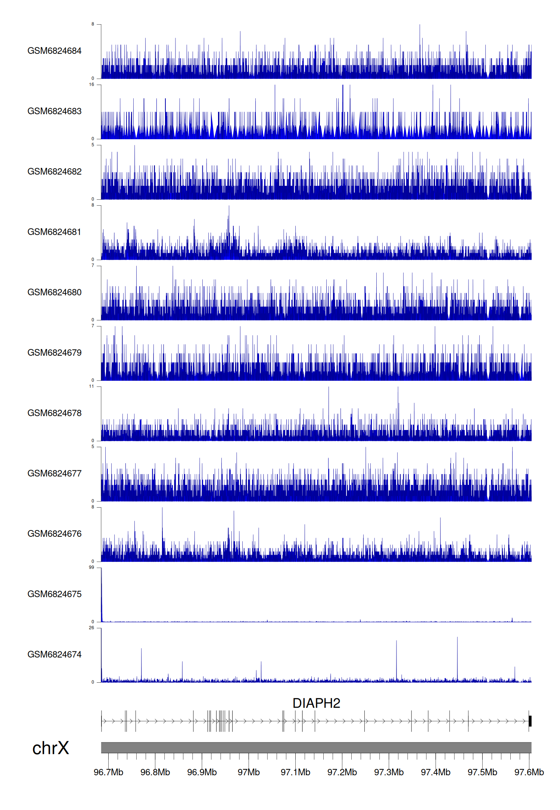560x810 pixels.
Task: Click the 97.3Mb coordinate label
Action: pyautogui.click(x=389, y=772)
